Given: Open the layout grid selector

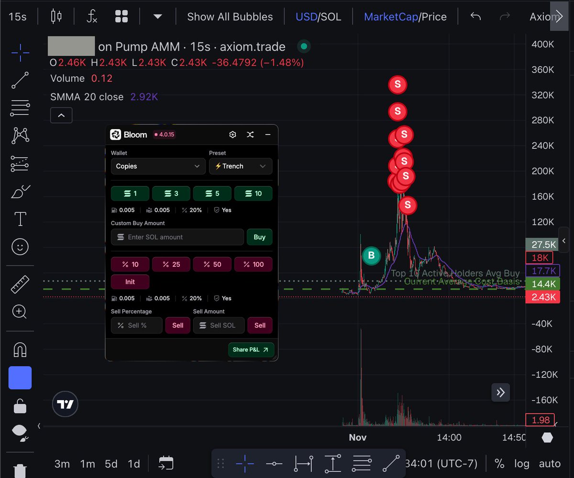Looking at the screenshot, I should 121,16.
